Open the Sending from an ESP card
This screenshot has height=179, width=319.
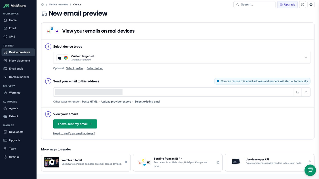click(177, 162)
